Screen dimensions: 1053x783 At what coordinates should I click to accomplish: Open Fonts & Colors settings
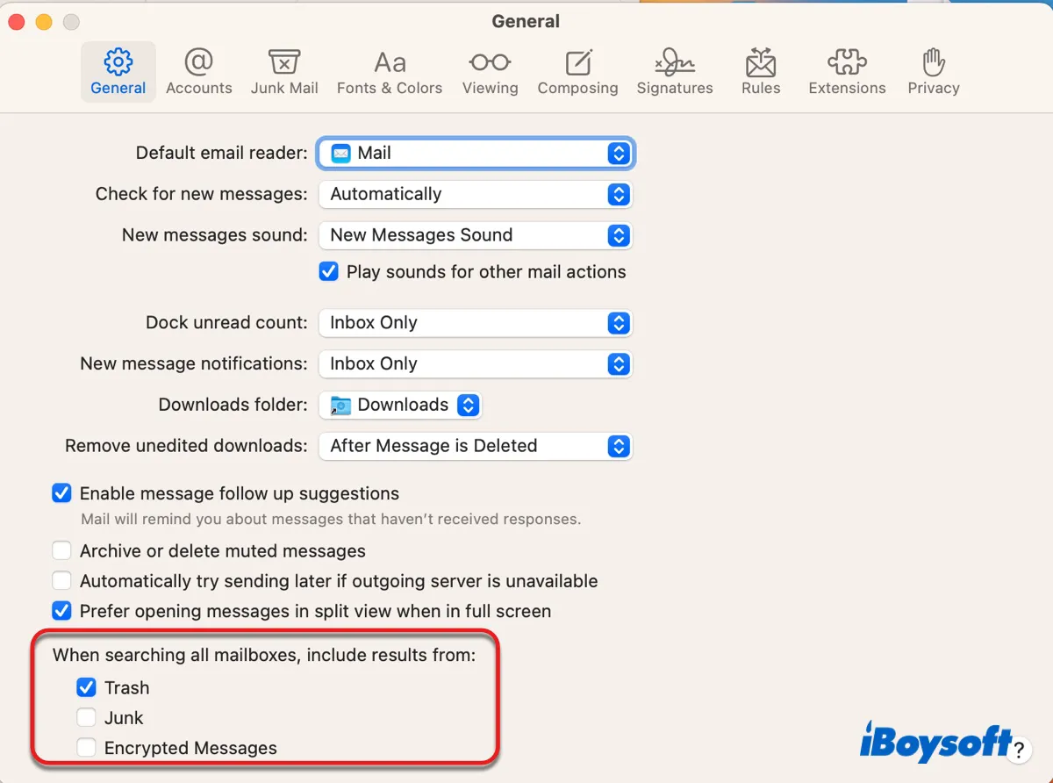(x=390, y=72)
